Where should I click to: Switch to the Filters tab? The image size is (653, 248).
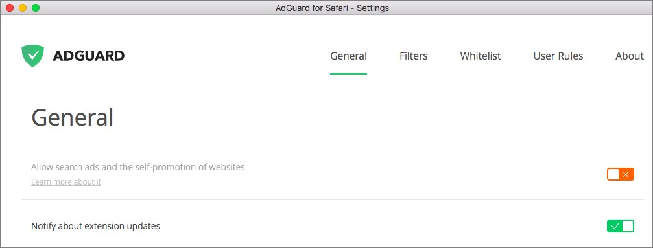click(414, 56)
